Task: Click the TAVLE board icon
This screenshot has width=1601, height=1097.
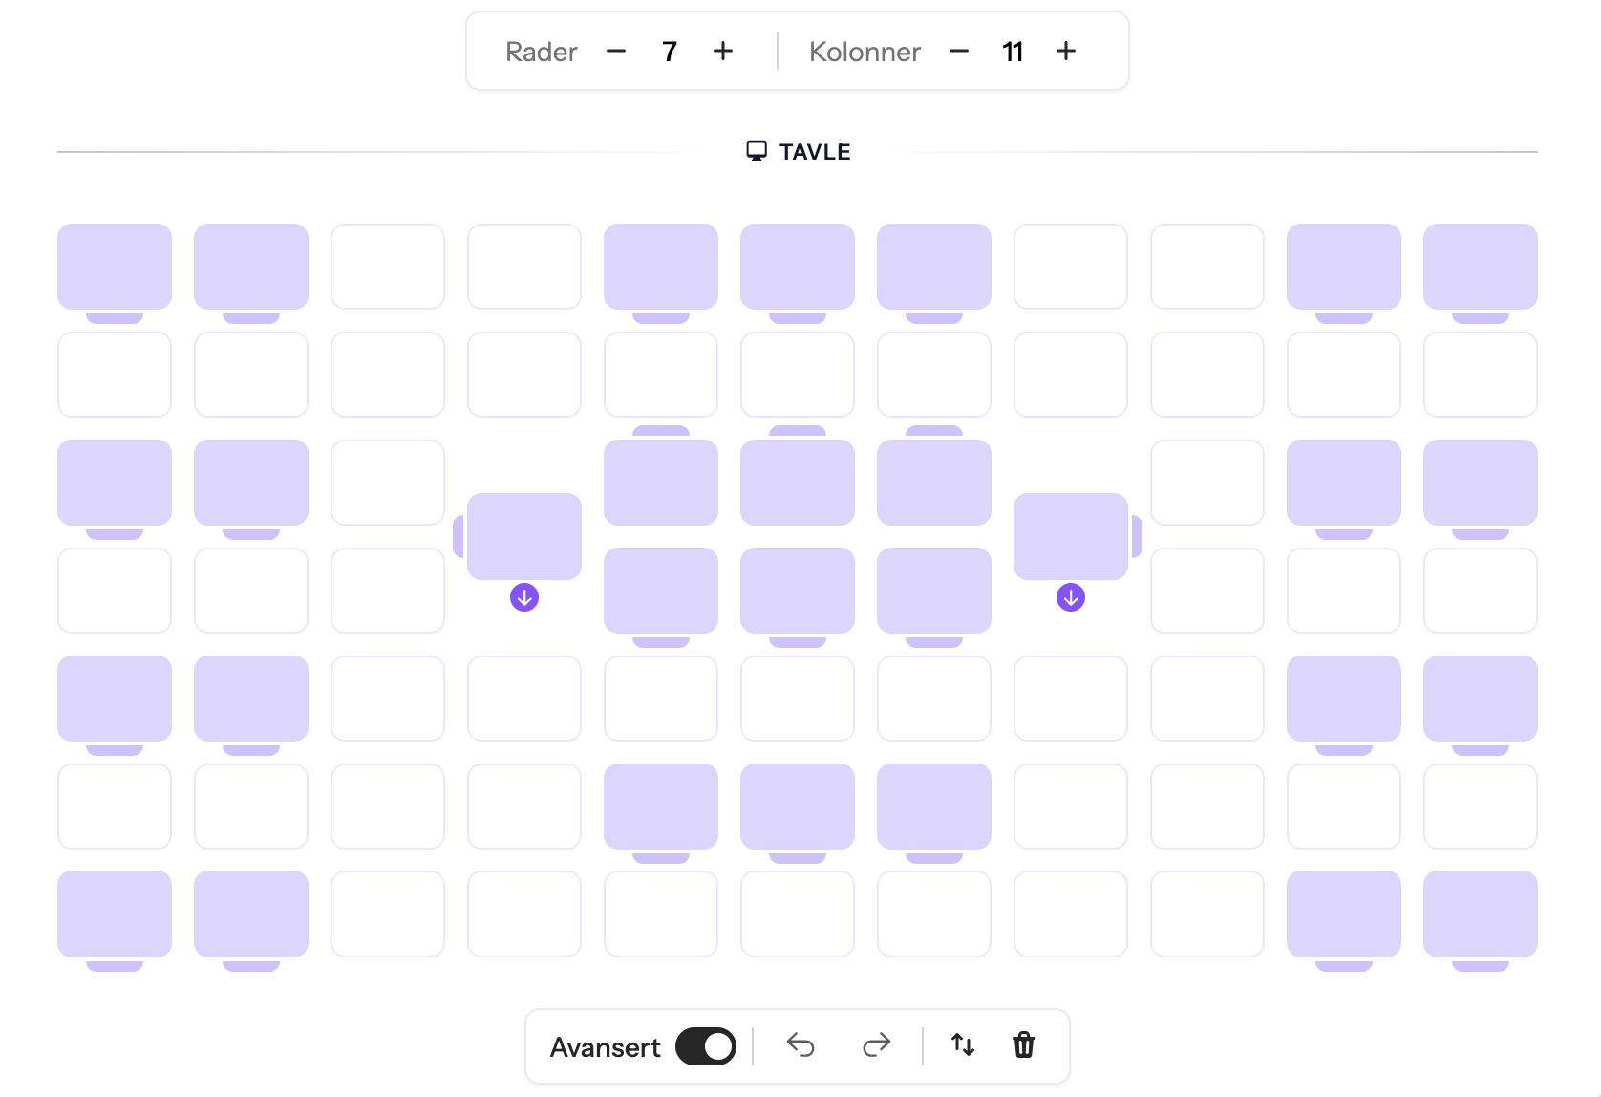Action: click(757, 152)
